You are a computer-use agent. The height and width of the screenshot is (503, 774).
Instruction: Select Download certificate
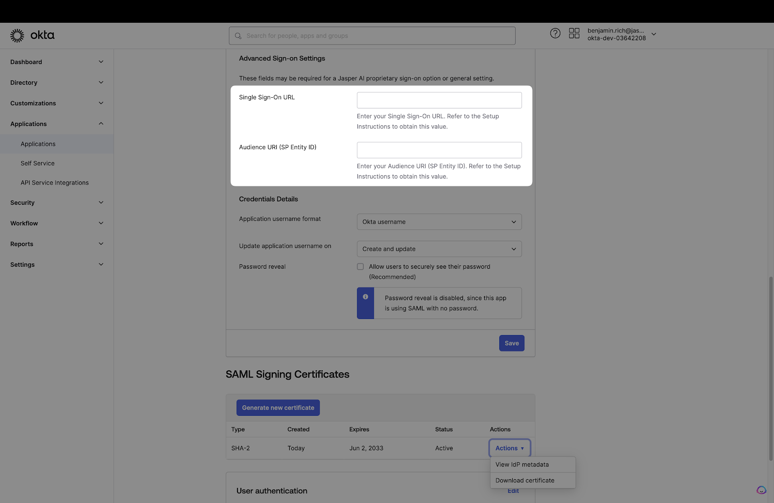pyautogui.click(x=533, y=481)
